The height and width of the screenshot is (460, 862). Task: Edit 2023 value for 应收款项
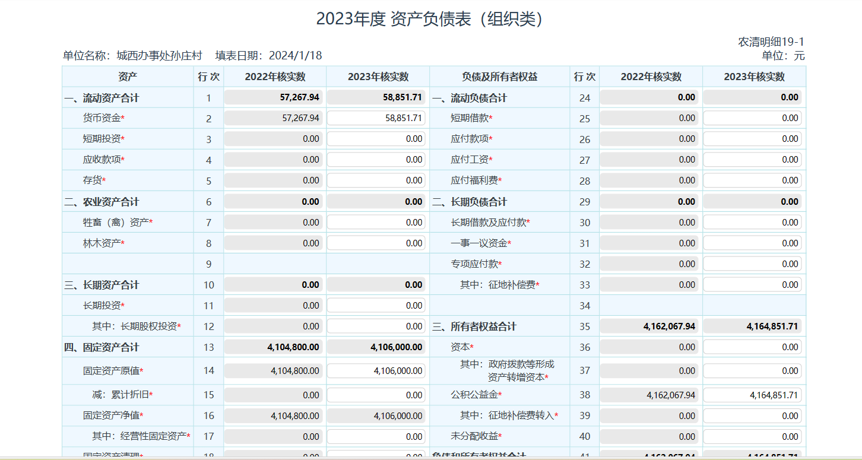(x=376, y=160)
